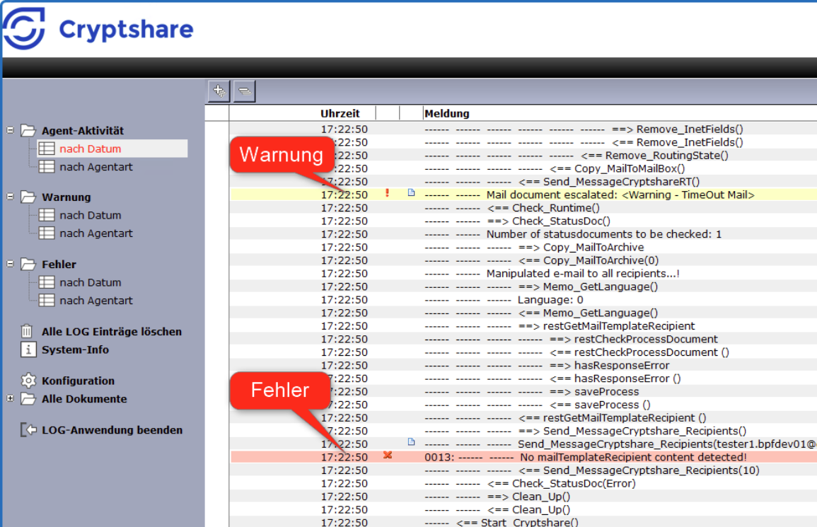This screenshot has height=527, width=817.
Task: Open nach Agentart under Fehler
Action: tap(96, 301)
